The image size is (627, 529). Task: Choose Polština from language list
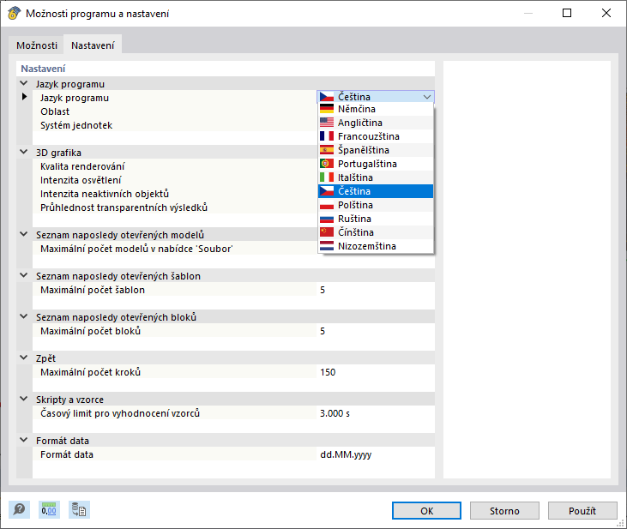click(376, 205)
